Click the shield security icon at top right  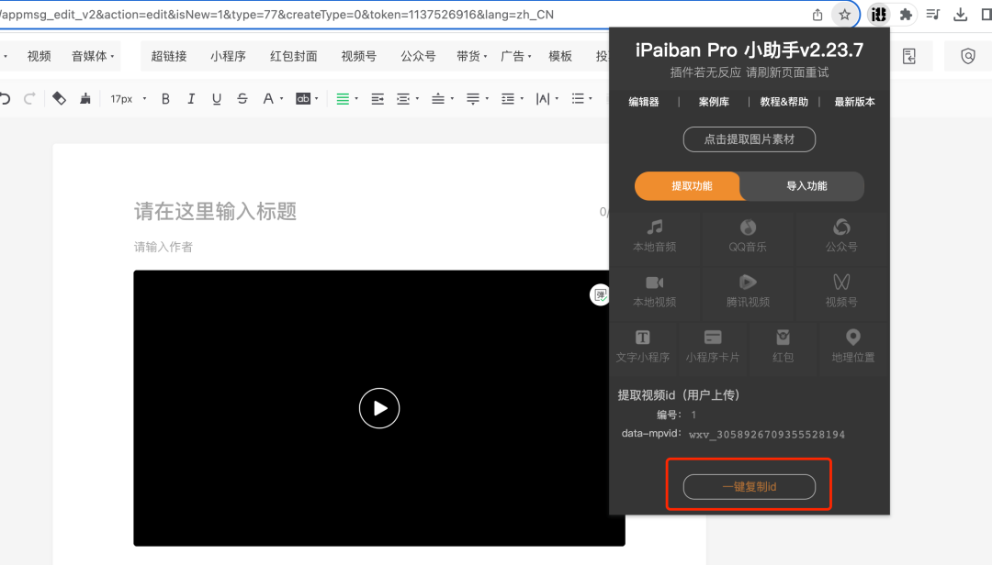tap(968, 56)
